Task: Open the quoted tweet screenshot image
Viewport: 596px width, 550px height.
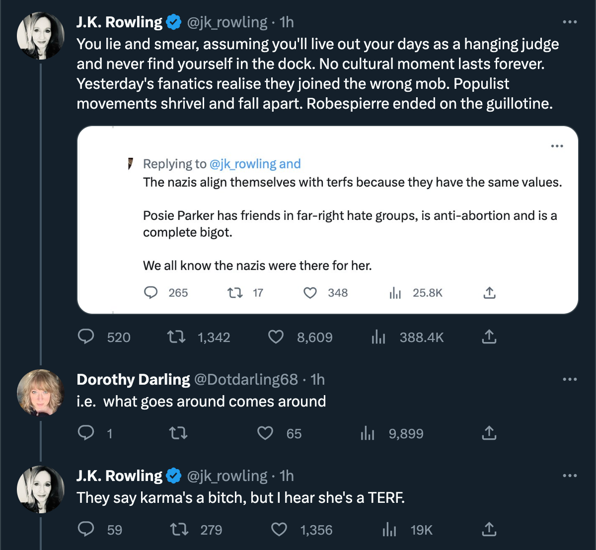Action: [328, 220]
